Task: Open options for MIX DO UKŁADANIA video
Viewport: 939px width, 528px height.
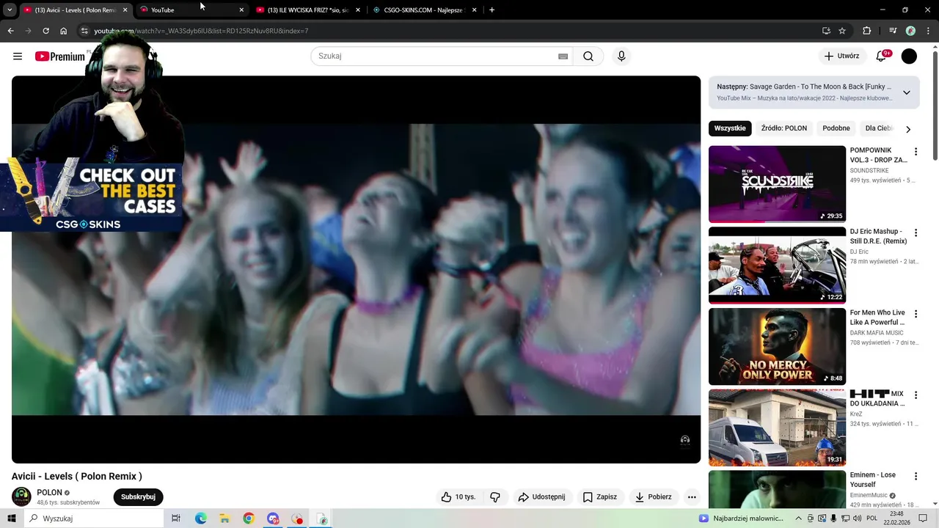Action: pyautogui.click(x=916, y=395)
